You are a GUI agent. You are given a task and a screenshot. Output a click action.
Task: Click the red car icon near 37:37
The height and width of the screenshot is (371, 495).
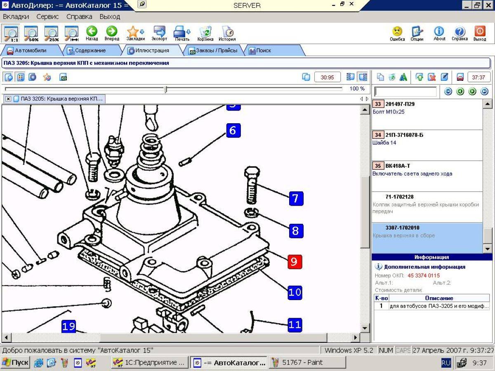coord(460,77)
